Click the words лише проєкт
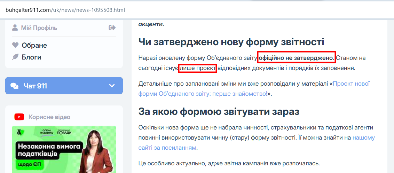The image size is (394, 173). pos(197,68)
